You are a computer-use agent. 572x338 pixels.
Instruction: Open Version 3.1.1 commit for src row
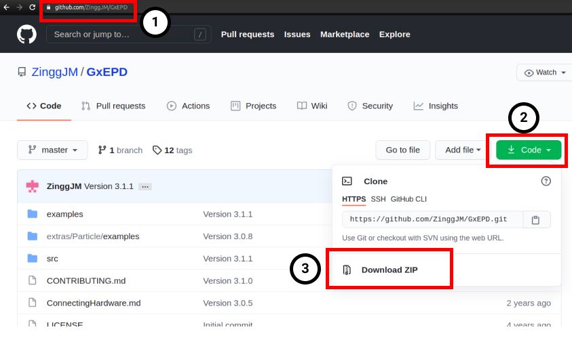click(227, 259)
